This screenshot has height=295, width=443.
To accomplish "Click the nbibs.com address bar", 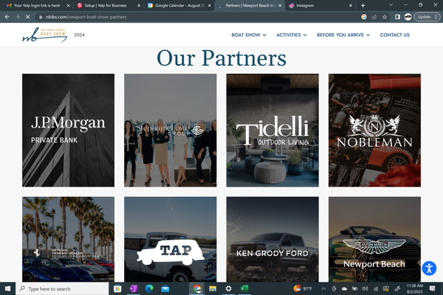I will [x=198, y=17].
